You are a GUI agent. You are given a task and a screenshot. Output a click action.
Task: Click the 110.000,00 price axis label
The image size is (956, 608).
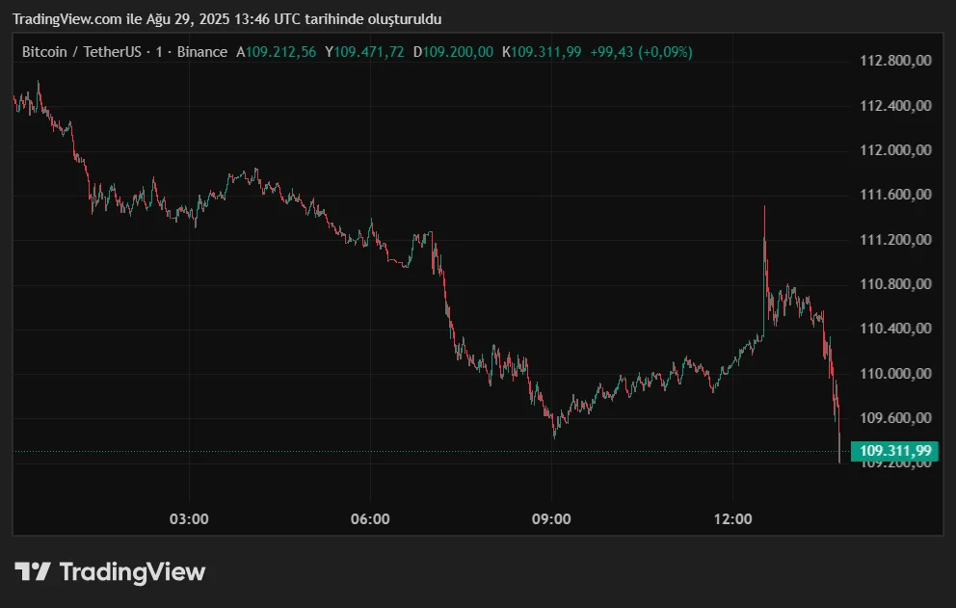(x=895, y=373)
